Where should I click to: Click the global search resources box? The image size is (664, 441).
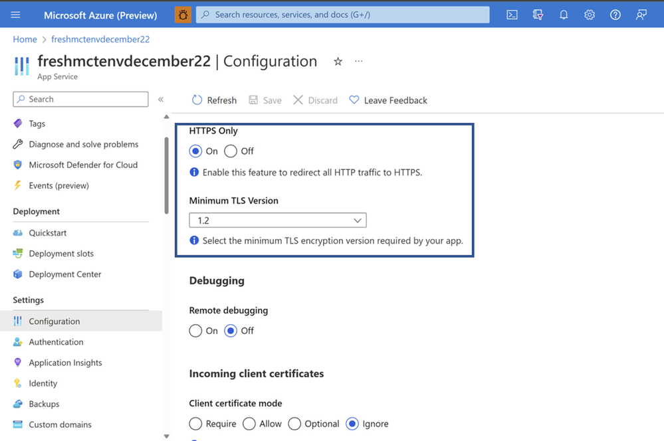[x=342, y=15]
